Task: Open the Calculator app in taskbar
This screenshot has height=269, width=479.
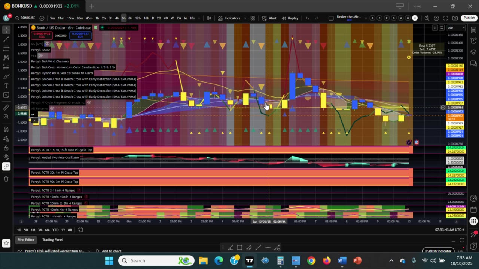Action: coord(280,260)
